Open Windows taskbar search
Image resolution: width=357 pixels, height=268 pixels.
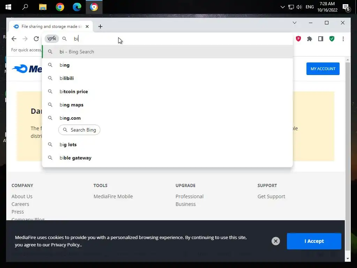click(x=25, y=7)
